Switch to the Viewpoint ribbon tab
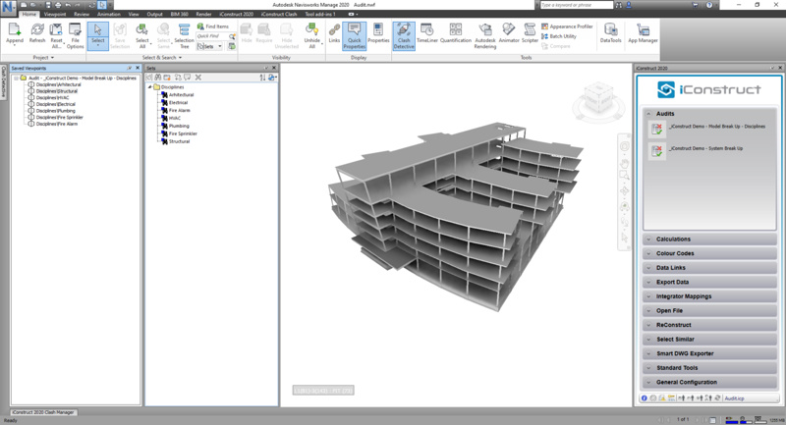 (55, 14)
